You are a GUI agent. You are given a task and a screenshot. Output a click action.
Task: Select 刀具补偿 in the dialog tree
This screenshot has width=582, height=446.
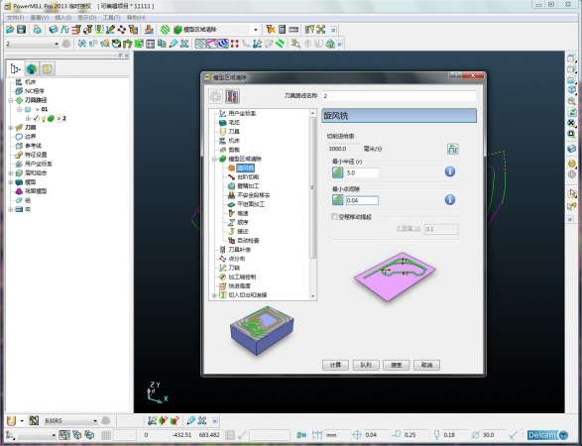point(239,250)
